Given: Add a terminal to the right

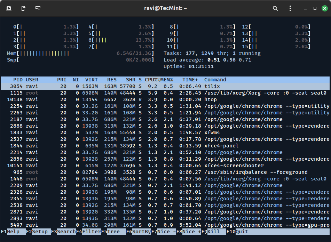Looking at the screenshot, I should click(x=23, y=8).
